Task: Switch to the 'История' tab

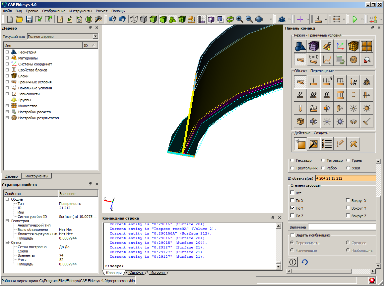Action: [x=158, y=272]
